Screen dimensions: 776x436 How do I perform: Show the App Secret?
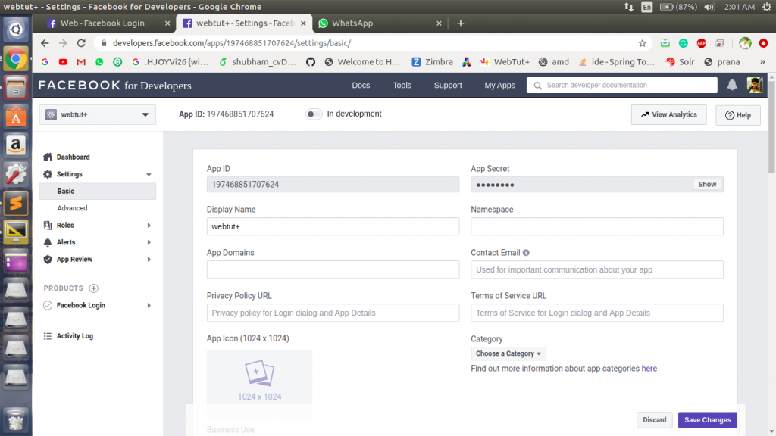[x=707, y=185]
